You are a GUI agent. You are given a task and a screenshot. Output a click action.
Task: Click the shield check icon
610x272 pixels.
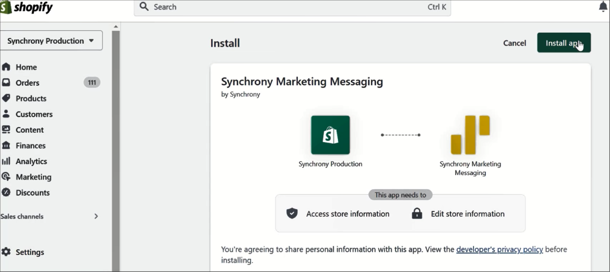pyautogui.click(x=292, y=213)
